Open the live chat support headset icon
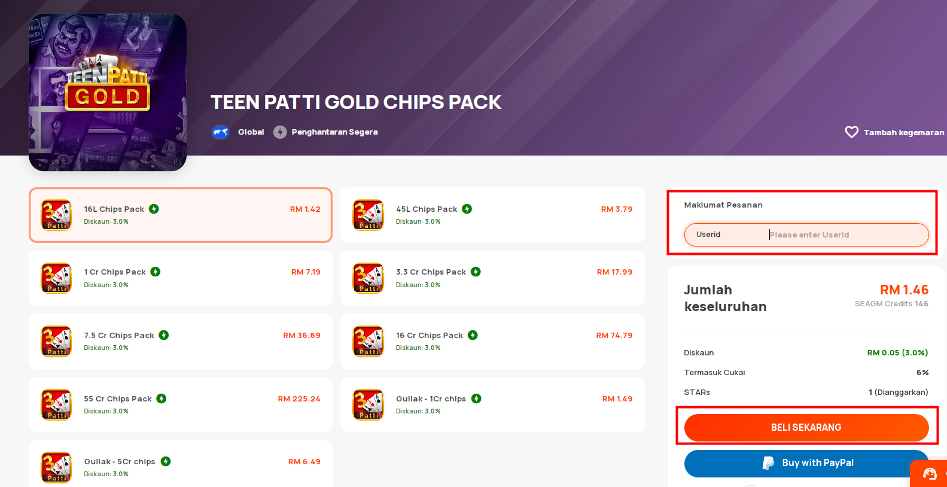This screenshot has height=487, width=947. click(930, 474)
